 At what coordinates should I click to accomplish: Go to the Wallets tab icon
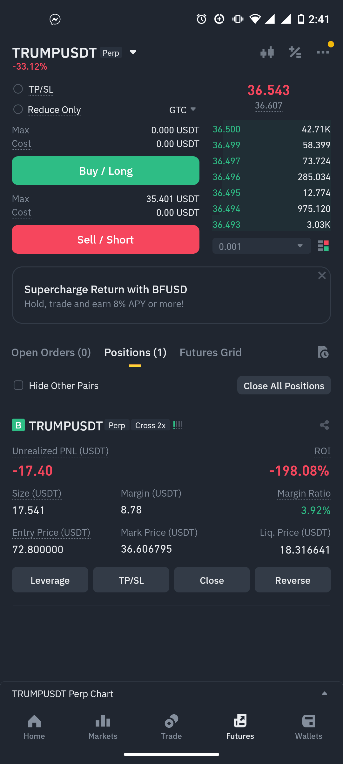coord(308,721)
